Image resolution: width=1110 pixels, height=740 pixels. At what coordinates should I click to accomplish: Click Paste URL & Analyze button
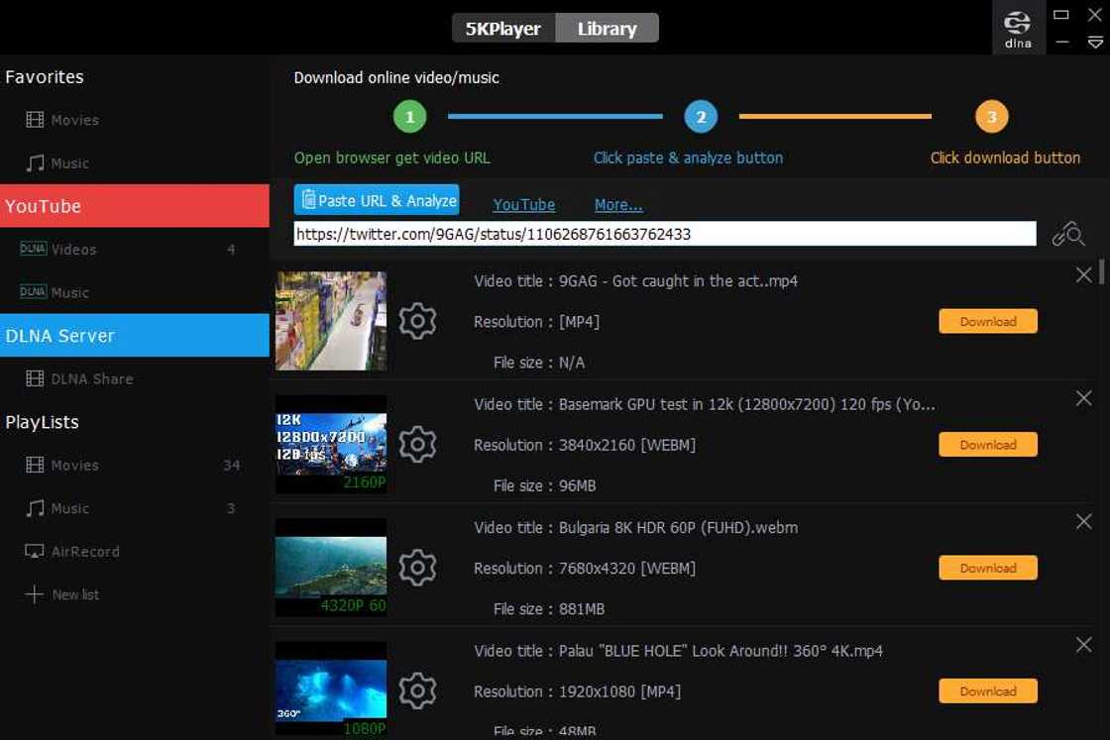pyautogui.click(x=377, y=200)
